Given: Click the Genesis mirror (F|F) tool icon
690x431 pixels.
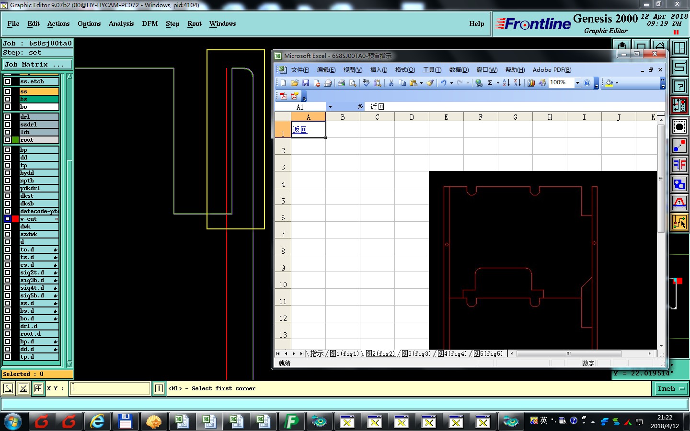Looking at the screenshot, I should point(679,165).
